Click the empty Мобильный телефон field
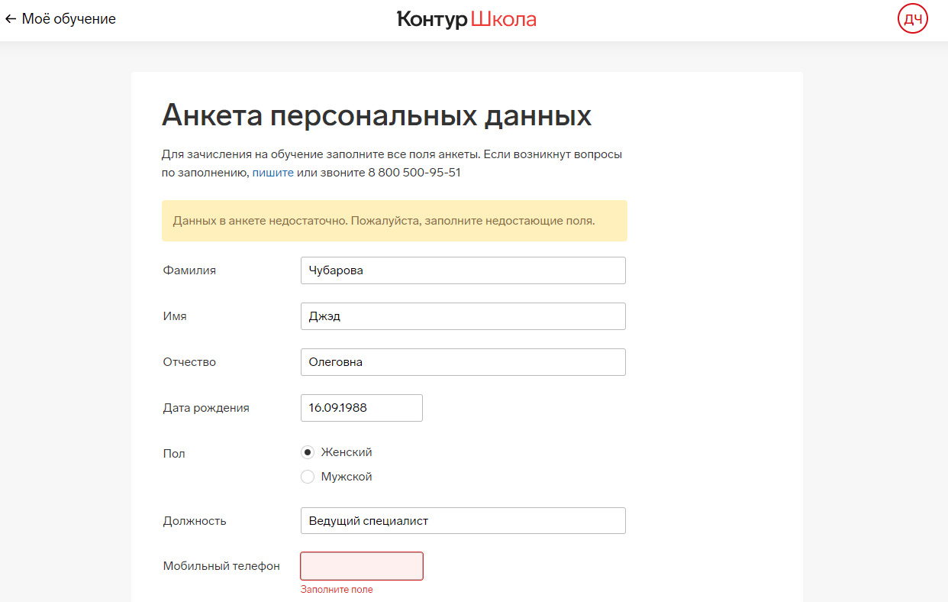The height and width of the screenshot is (602, 948). click(x=361, y=566)
